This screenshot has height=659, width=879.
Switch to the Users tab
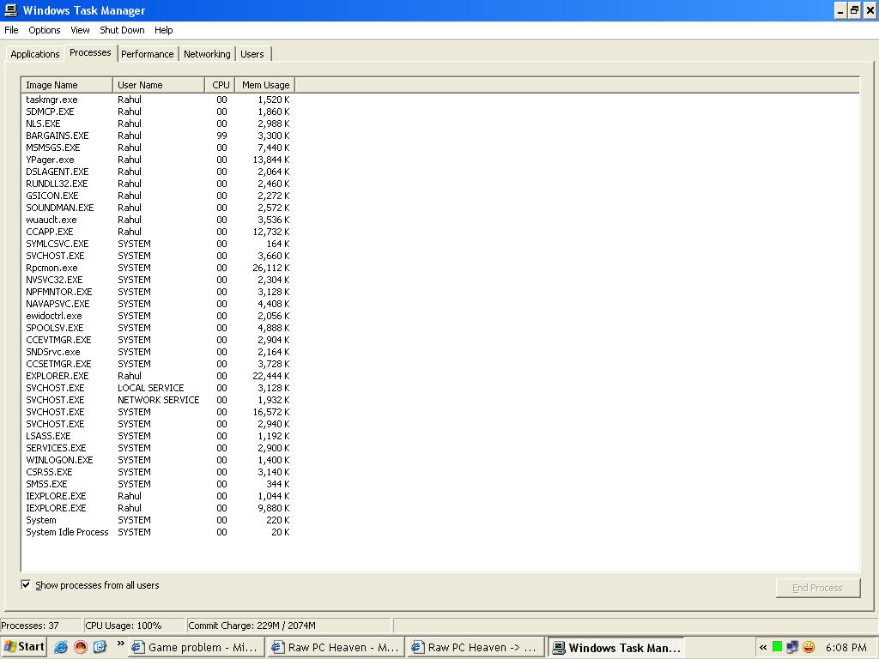pyautogui.click(x=252, y=54)
